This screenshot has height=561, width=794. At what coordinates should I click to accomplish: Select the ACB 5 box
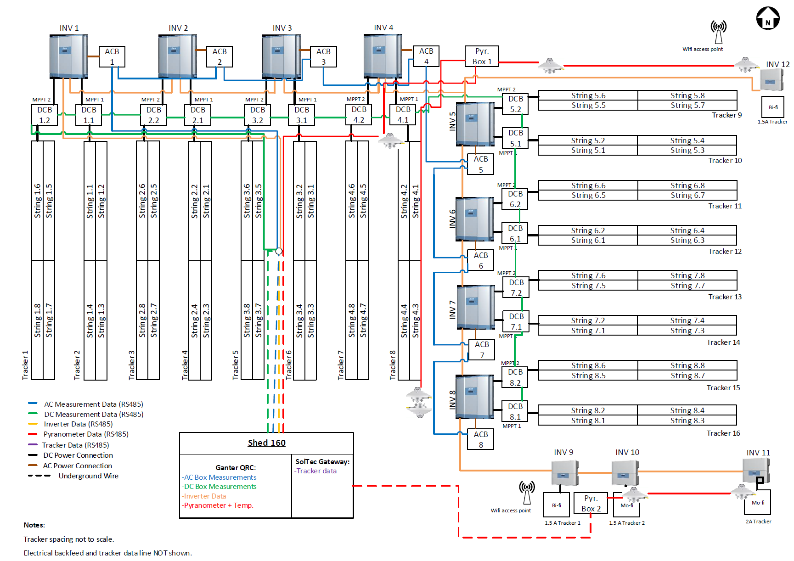pyautogui.click(x=480, y=164)
